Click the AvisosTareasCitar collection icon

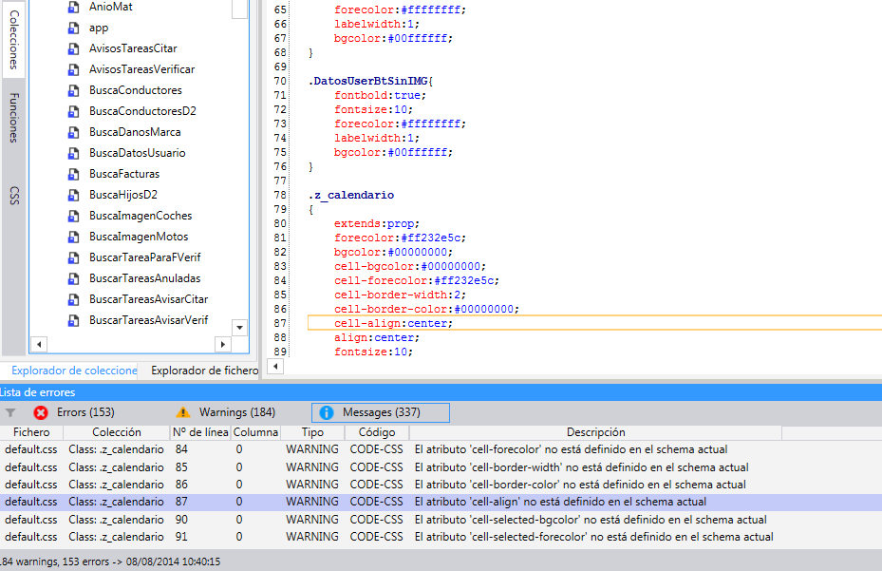(73, 49)
